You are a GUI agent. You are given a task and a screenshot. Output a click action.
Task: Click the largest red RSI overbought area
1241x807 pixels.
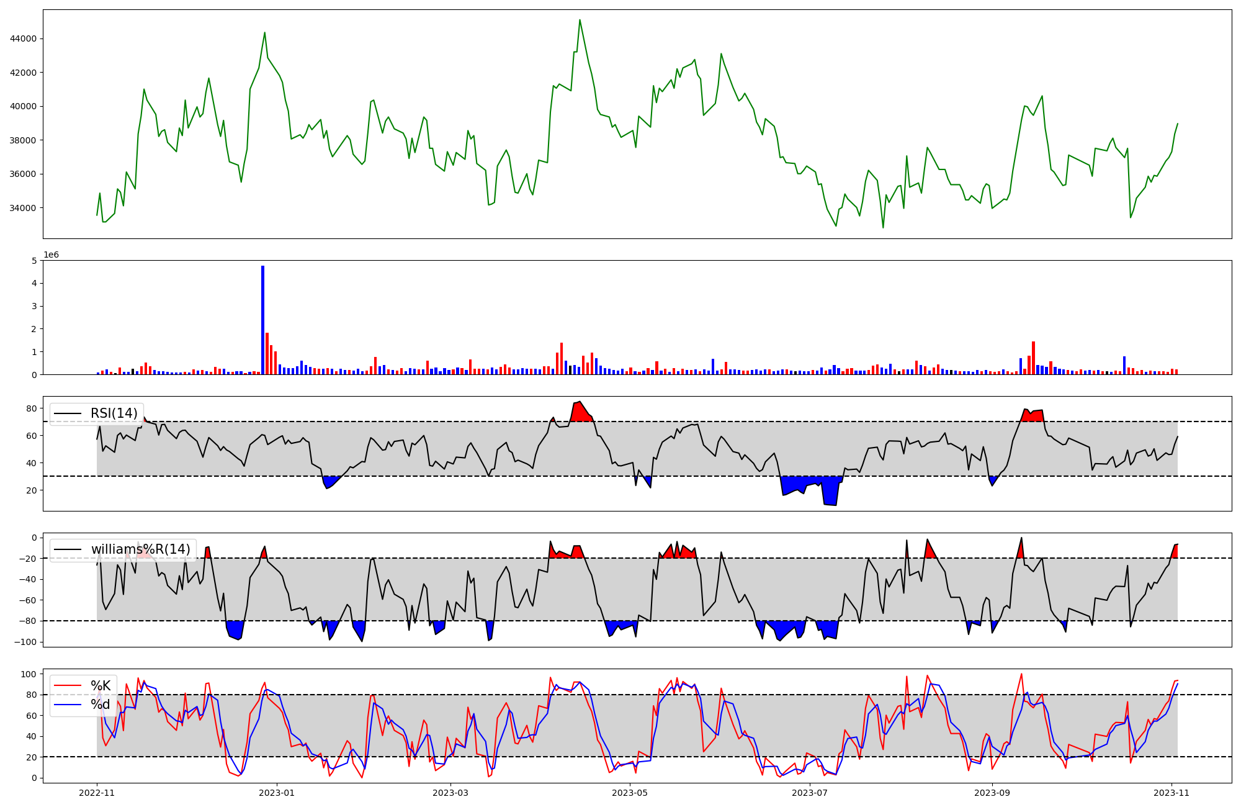coord(580,413)
